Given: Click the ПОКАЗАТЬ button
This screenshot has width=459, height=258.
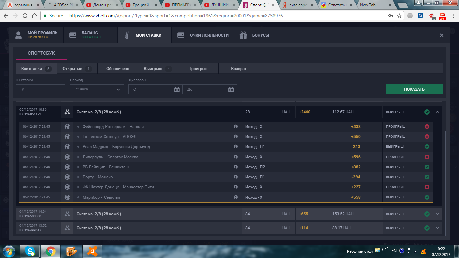Looking at the screenshot, I should 414,89.
